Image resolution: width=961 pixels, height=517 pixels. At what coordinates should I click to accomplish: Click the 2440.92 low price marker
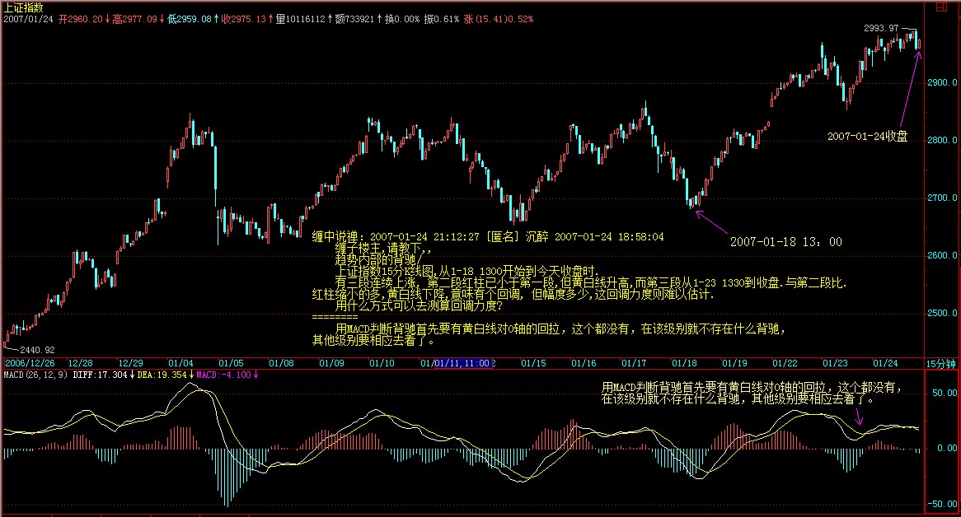tap(38, 350)
